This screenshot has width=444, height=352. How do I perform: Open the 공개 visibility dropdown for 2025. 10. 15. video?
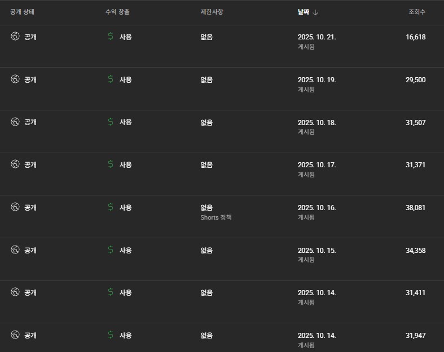pos(30,250)
